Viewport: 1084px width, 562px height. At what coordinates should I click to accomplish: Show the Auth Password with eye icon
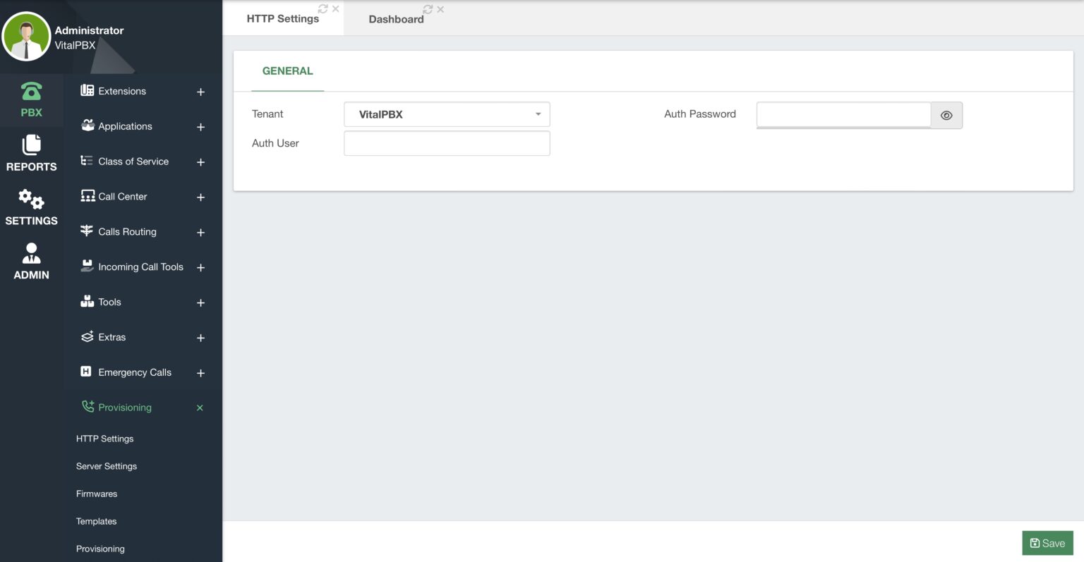(946, 116)
